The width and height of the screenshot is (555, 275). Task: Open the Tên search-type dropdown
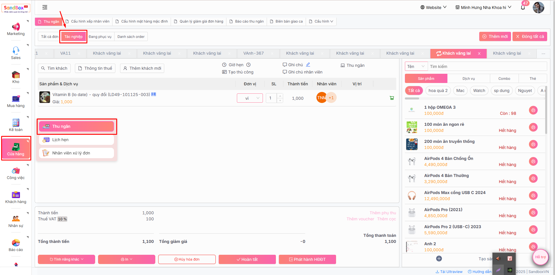point(416,67)
